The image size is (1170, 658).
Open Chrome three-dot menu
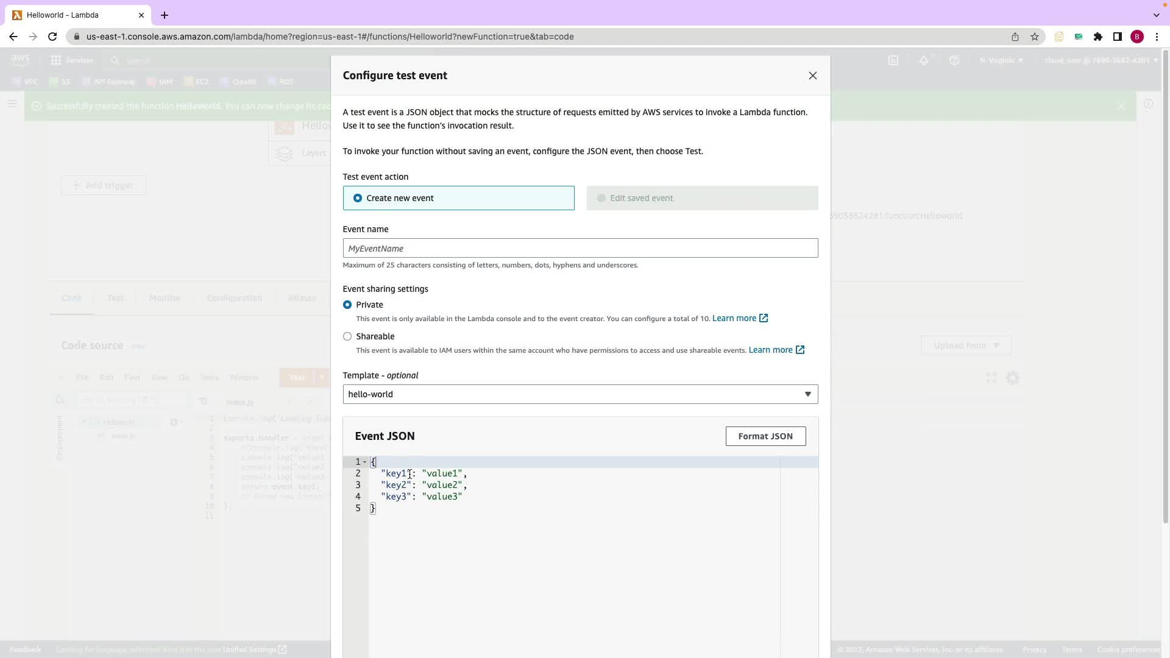click(x=1157, y=37)
